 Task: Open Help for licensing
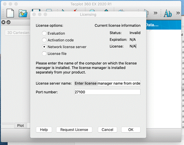[x=44, y=129]
